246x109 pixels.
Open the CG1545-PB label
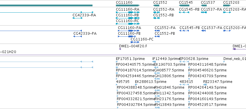190,28
